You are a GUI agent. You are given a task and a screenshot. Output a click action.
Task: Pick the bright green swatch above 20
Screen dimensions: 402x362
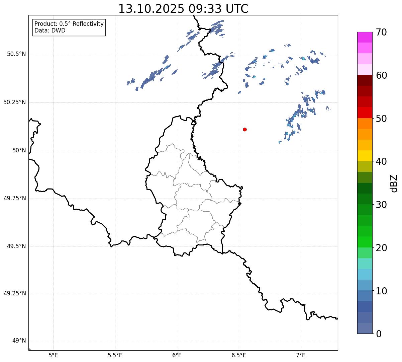[x=365, y=242]
